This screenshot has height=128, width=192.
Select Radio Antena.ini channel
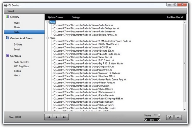(84, 92)
